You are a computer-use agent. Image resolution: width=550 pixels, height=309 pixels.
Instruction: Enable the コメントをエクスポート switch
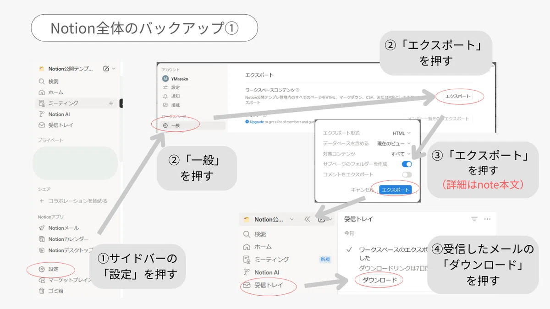tap(407, 174)
